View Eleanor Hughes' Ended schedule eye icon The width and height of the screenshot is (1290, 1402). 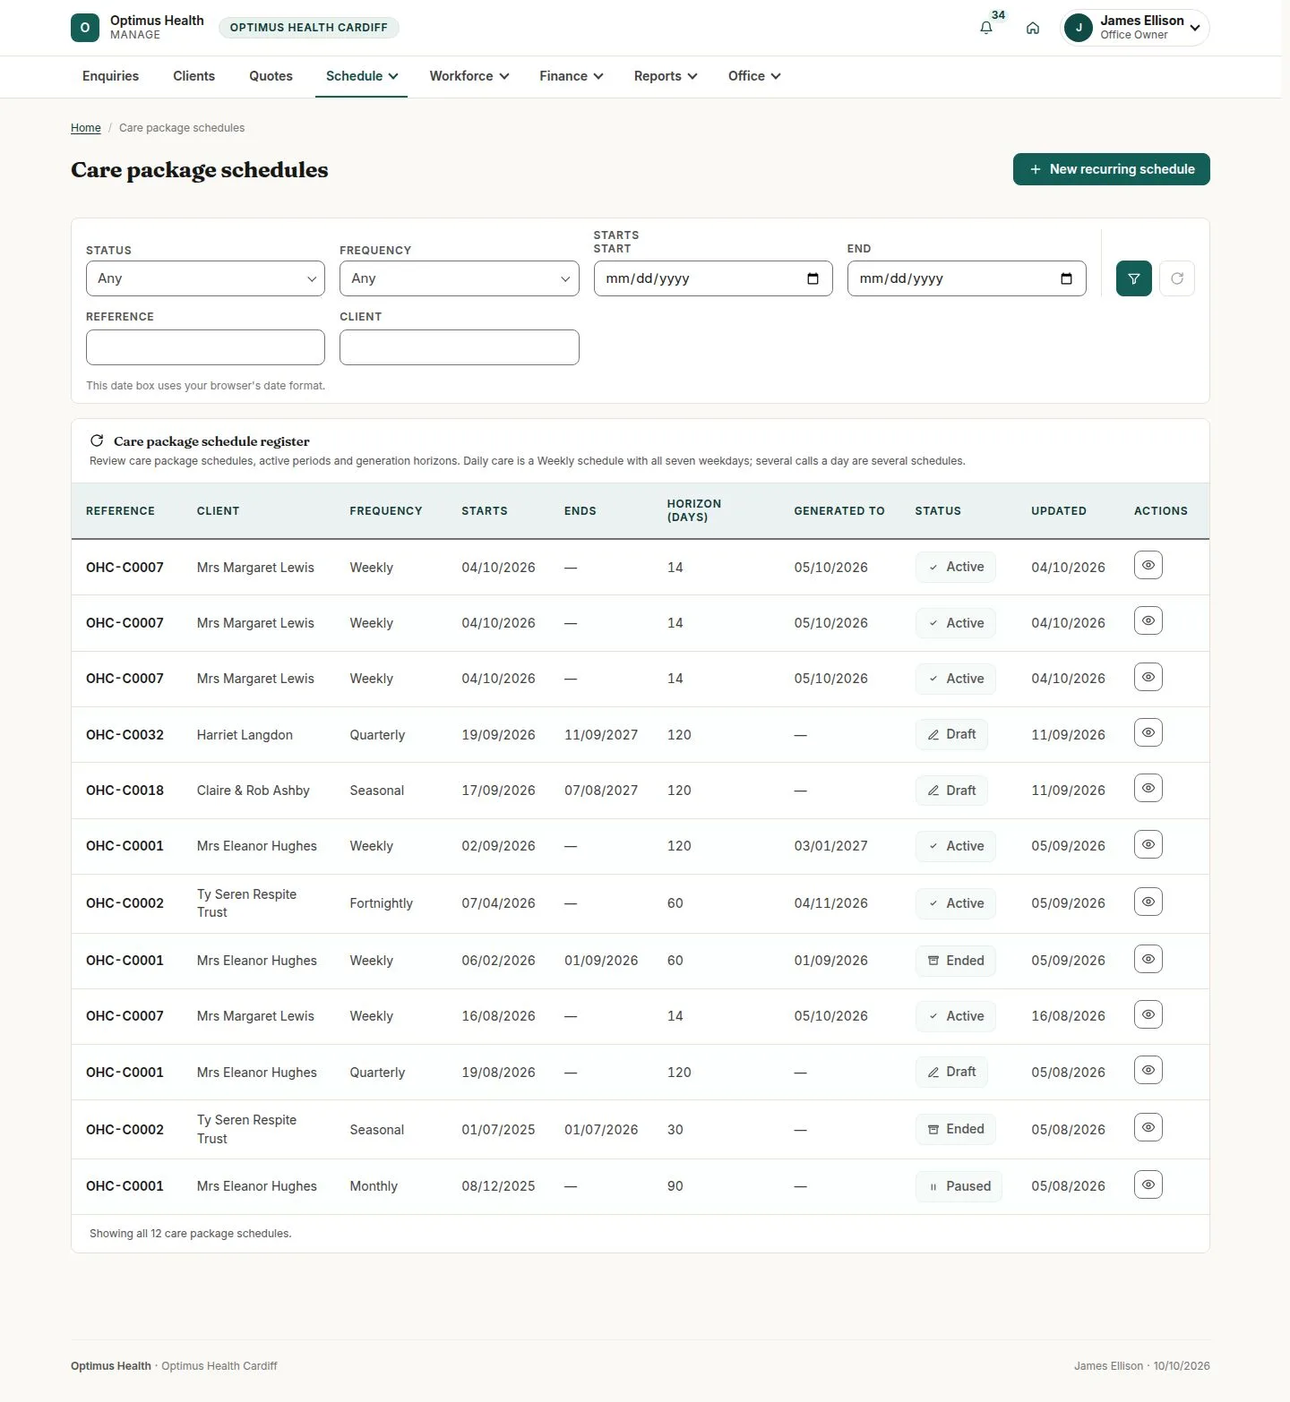click(1148, 959)
